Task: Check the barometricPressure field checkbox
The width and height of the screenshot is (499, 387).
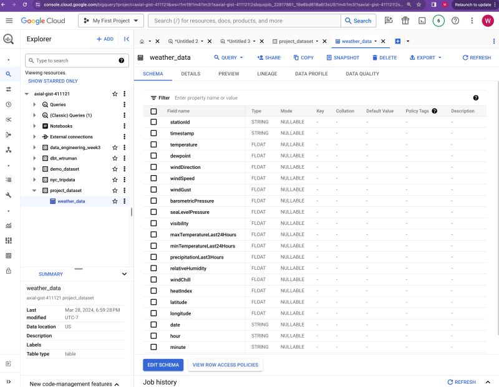Action: (x=153, y=201)
